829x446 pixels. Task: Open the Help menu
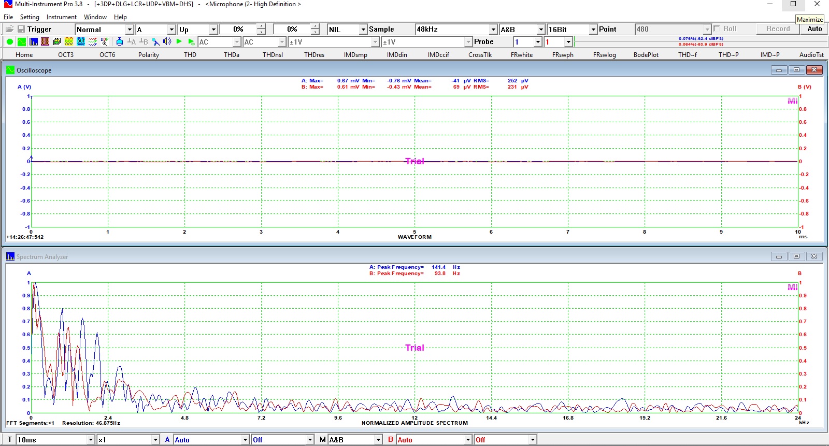pyautogui.click(x=120, y=17)
